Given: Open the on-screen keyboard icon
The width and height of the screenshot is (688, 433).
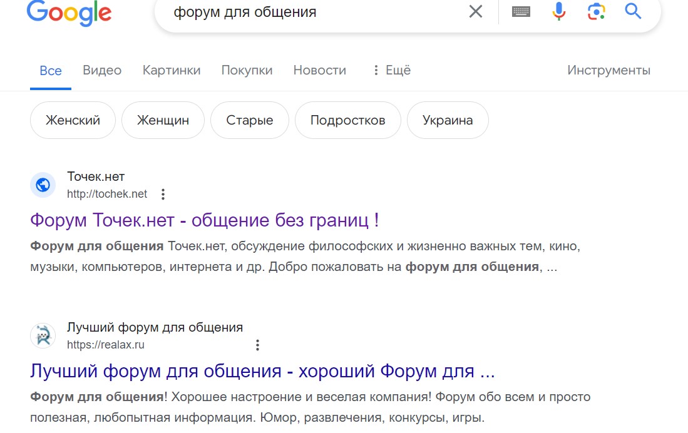Looking at the screenshot, I should click(x=521, y=11).
